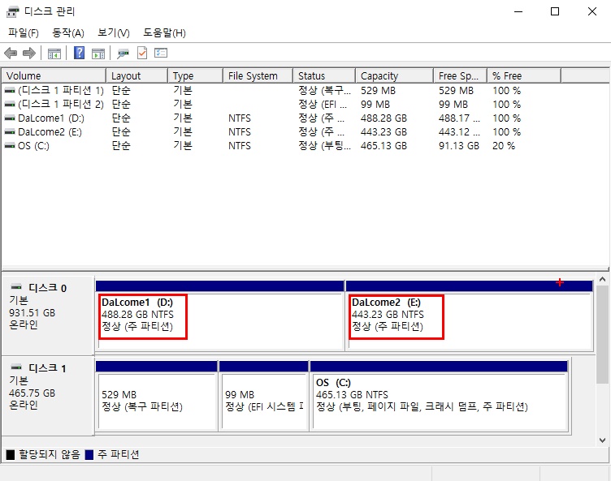The height and width of the screenshot is (481, 611).
Task: Sort by the Capacity column header
Action: [x=394, y=76]
